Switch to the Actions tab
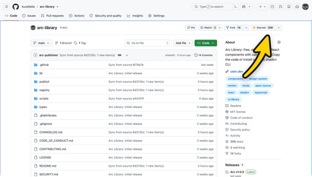312x177 pixels. (77, 16)
